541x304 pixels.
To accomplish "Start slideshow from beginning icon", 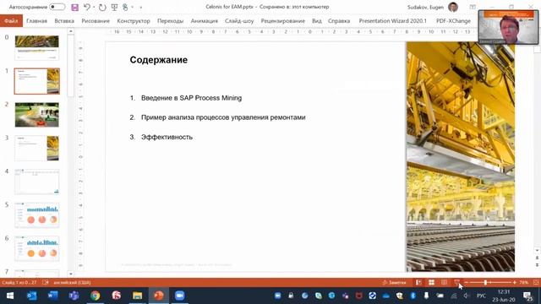I will tap(114, 7).
